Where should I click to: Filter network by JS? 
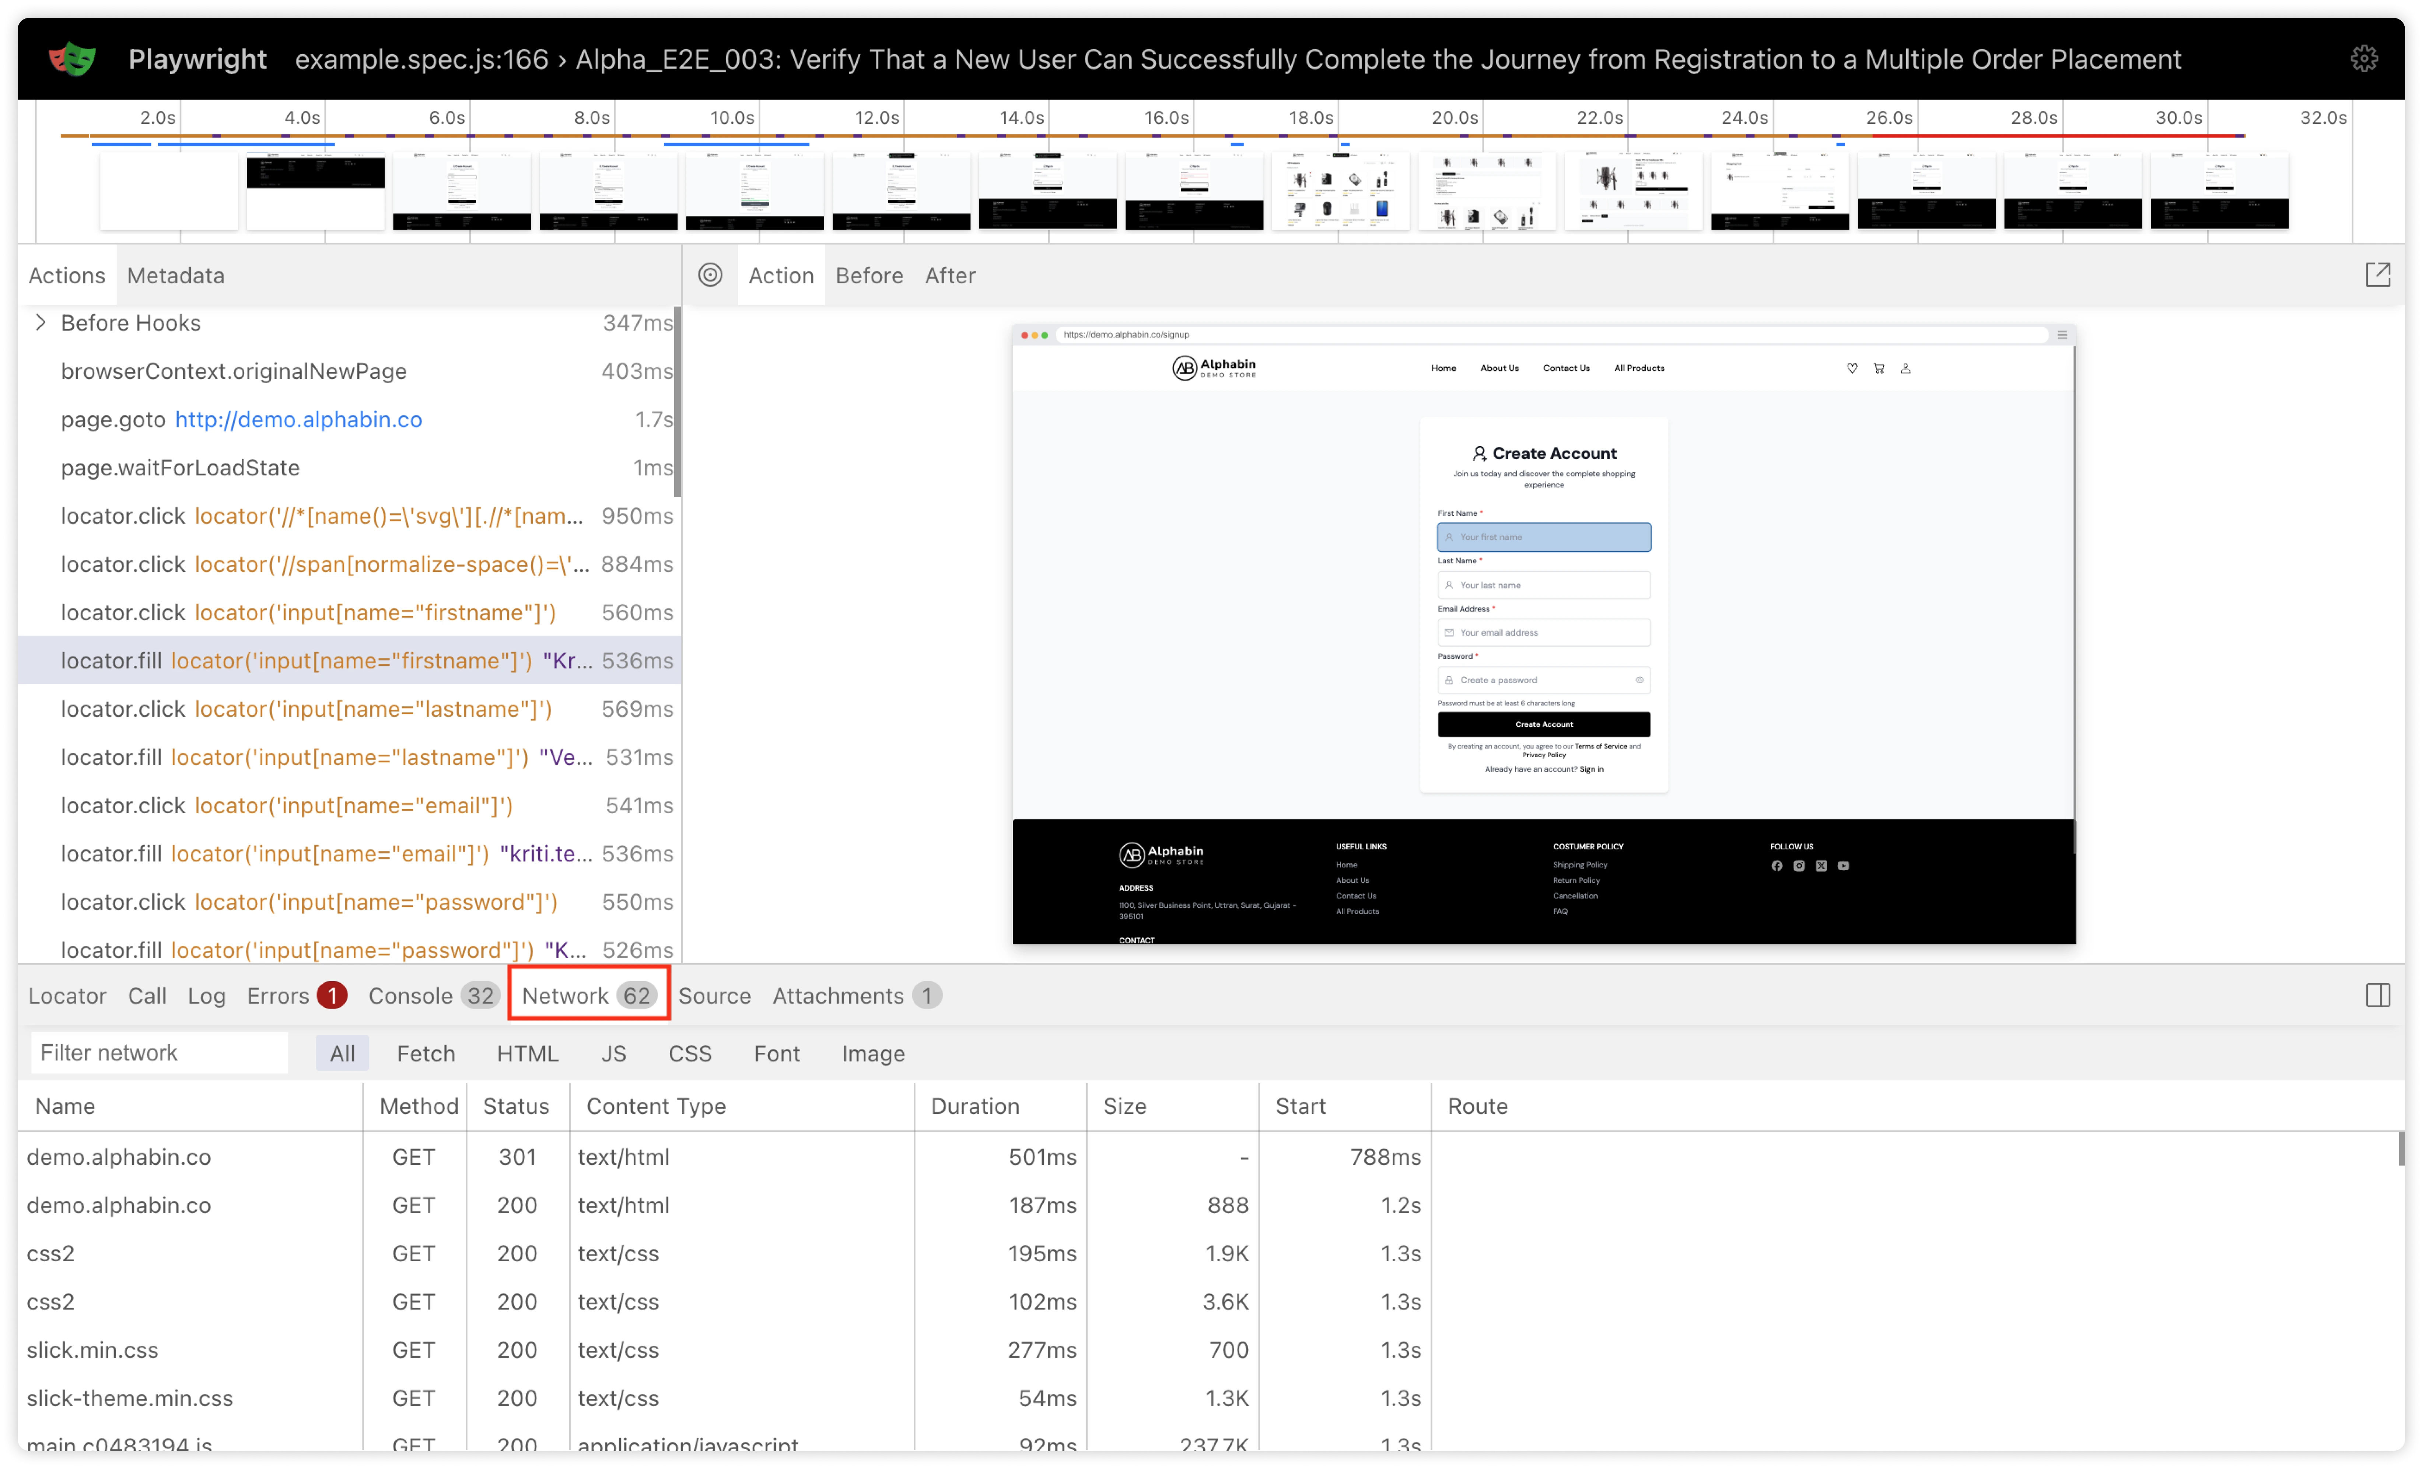(x=613, y=1053)
